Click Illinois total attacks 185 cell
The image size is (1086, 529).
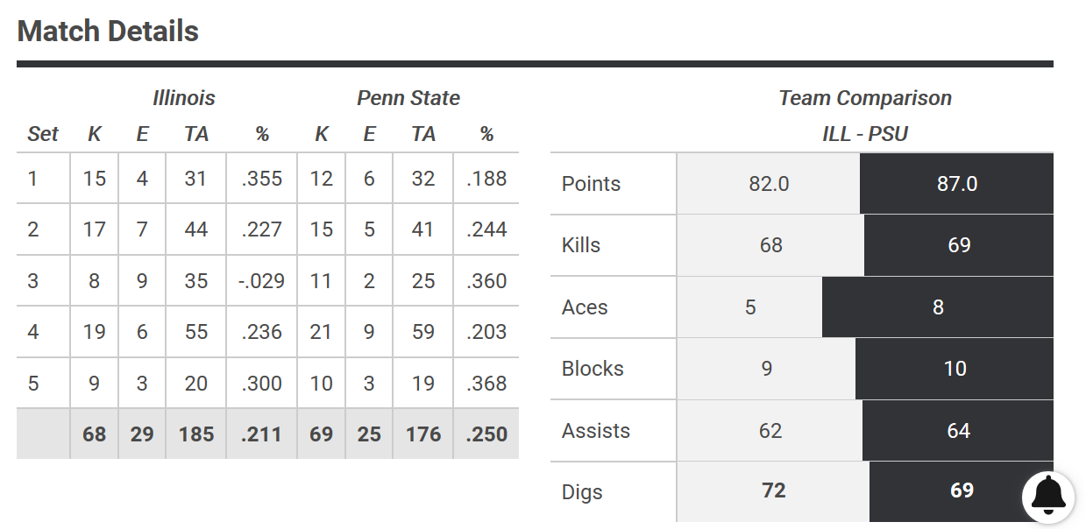click(196, 434)
